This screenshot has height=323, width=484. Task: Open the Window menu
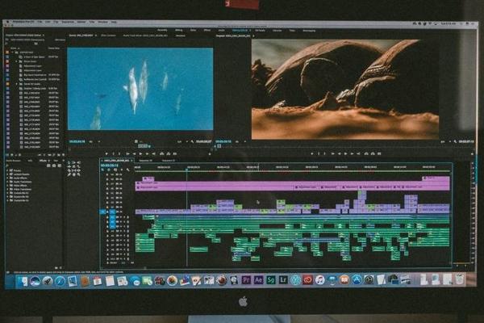(102, 22)
